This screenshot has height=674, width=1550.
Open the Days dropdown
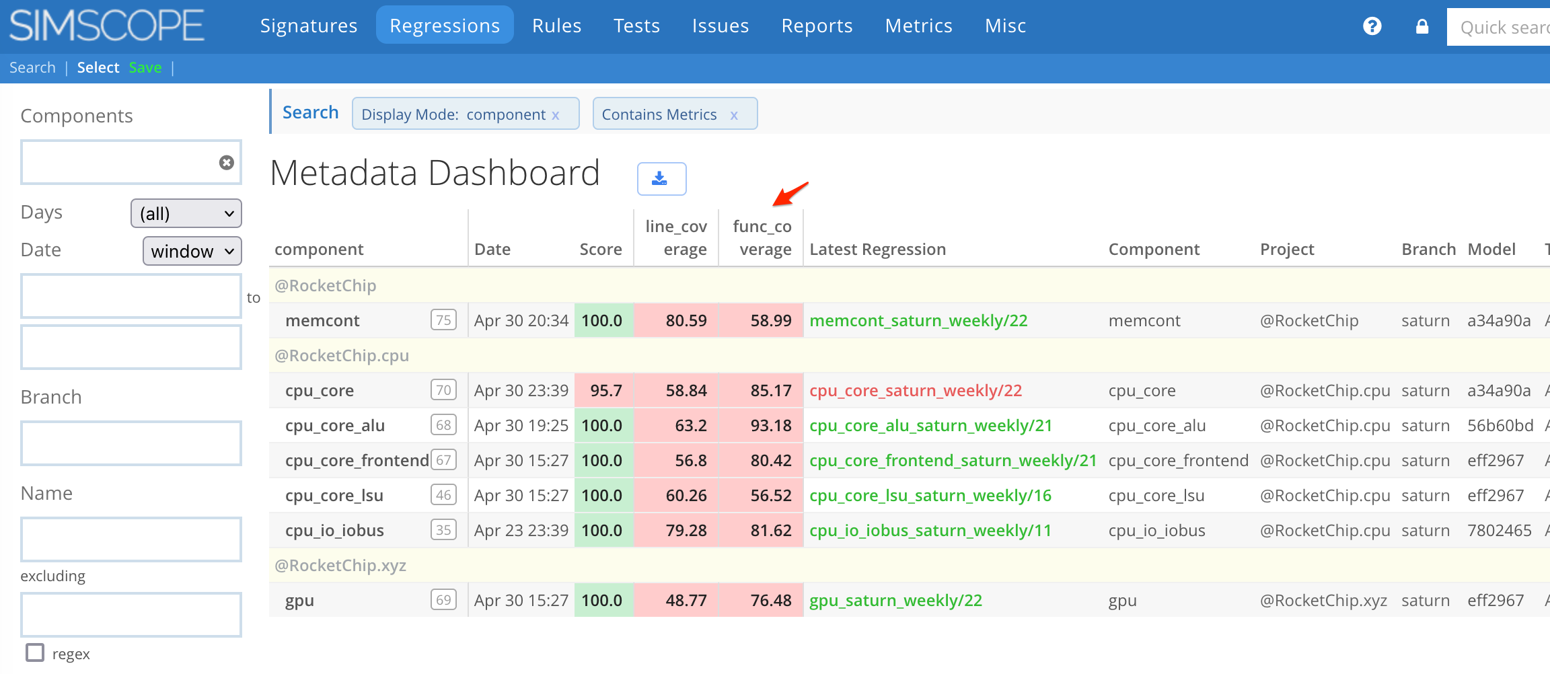click(186, 213)
